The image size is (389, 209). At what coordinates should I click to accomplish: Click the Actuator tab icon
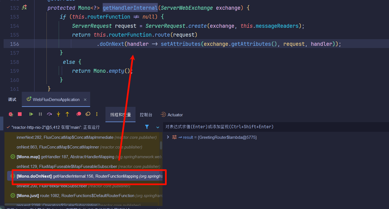click(163, 115)
